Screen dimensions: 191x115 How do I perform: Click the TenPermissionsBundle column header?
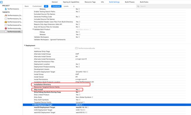point(85,48)
